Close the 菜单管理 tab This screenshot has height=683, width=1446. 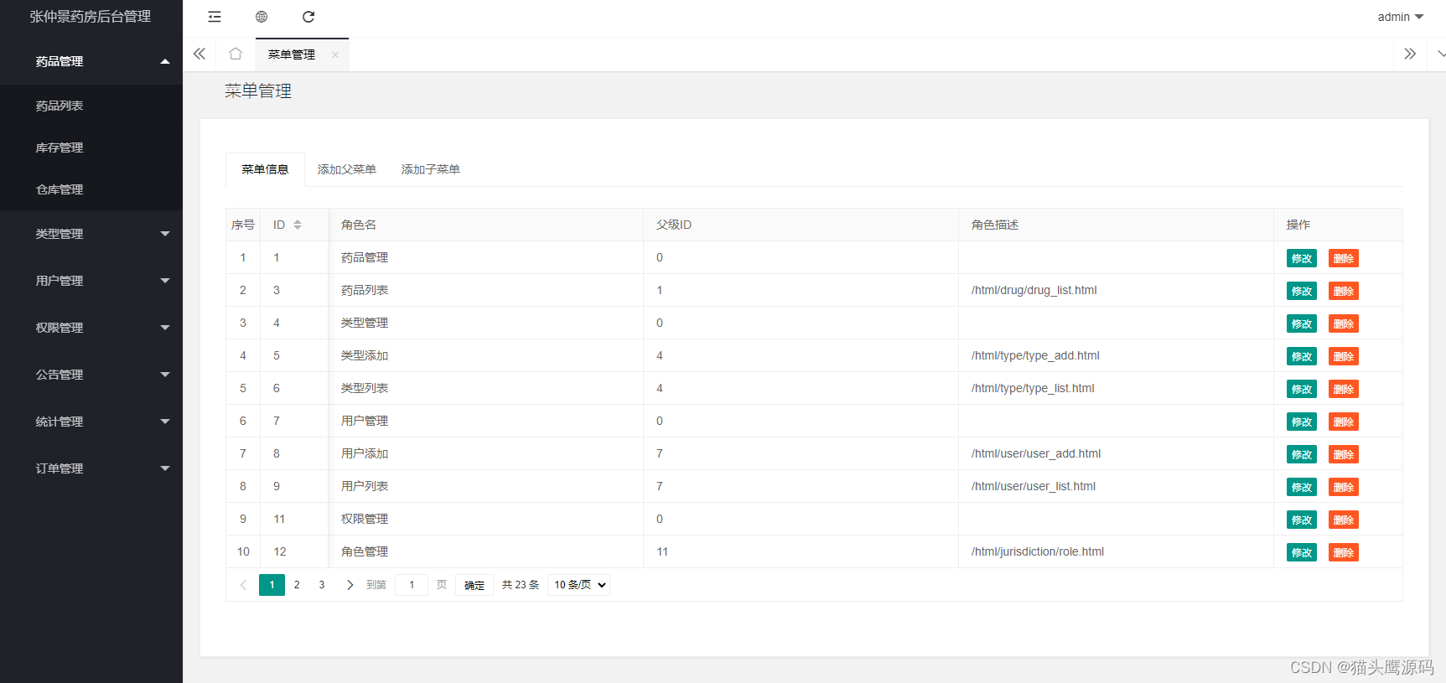point(335,54)
